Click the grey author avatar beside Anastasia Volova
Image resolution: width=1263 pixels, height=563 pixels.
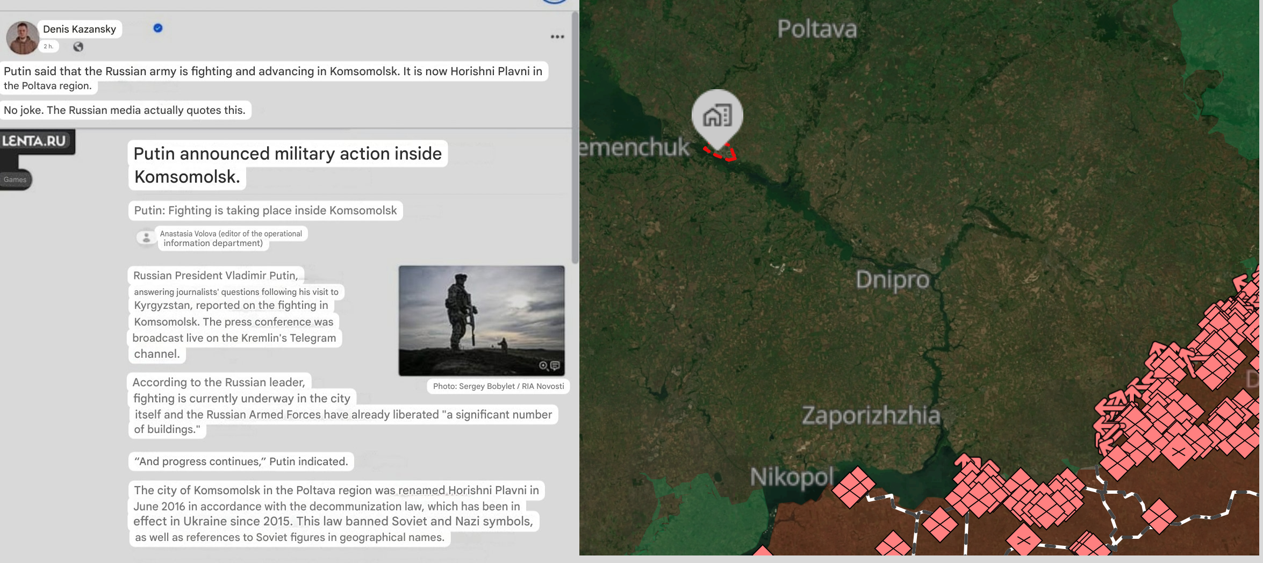tap(146, 237)
